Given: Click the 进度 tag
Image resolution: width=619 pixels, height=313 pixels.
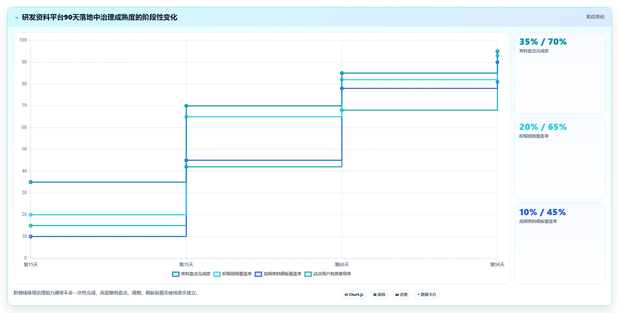Looking at the screenshot, I should 401,294.
